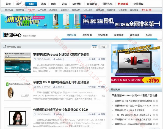Open sidebar item 一周一更：新的OS X 10.8.4测试版又来了
This screenshot has width=163, height=129.
click(133, 115)
